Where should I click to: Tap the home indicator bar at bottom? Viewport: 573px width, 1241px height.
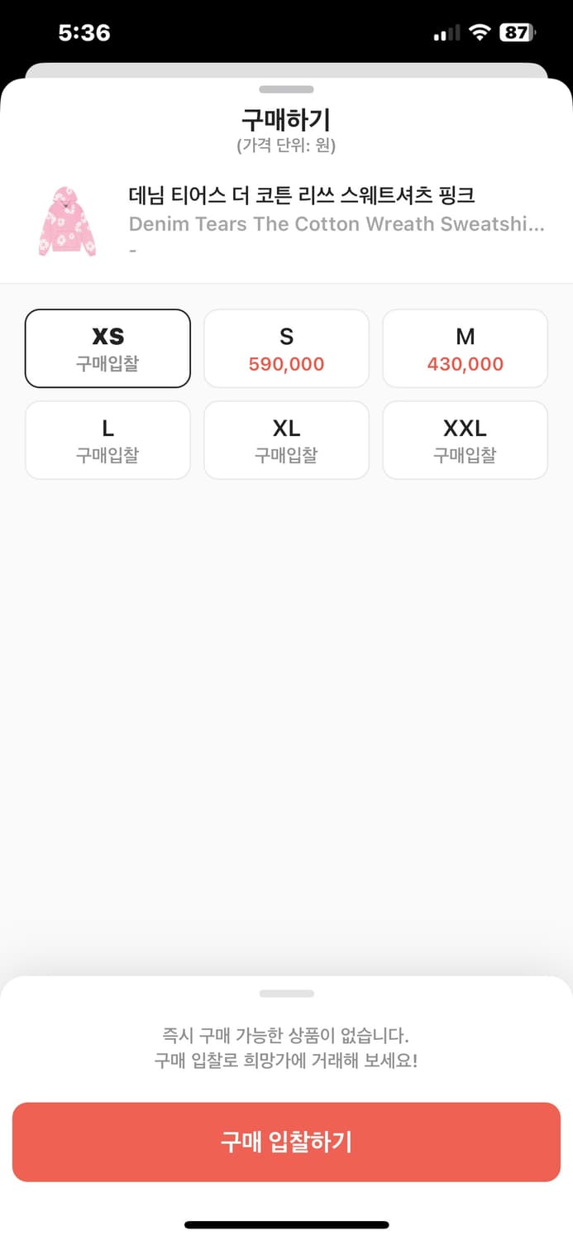(x=286, y=1223)
